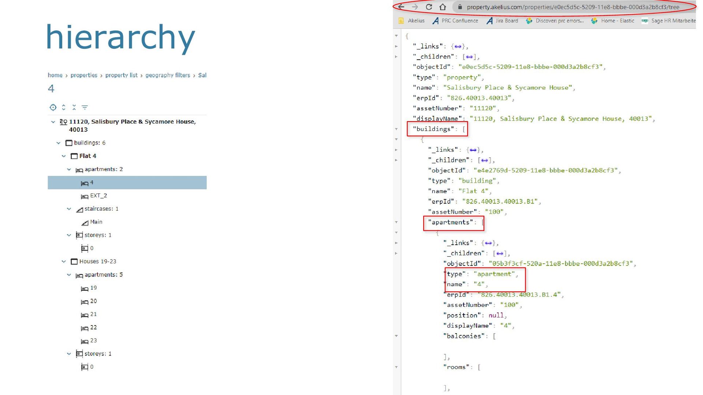Click the locate target icon in tree toolbar

click(x=53, y=107)
